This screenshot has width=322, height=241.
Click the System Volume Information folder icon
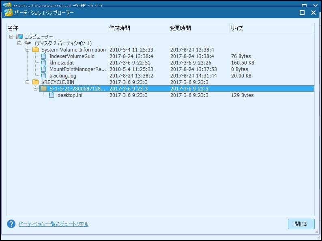pos(36,50)
